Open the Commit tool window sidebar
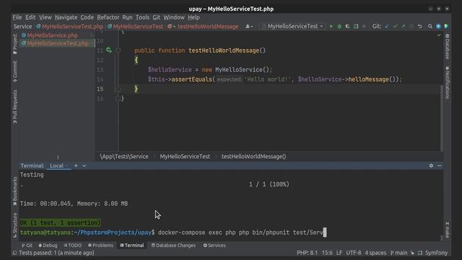Viewport: 462px width, 260px height. tap(14, 71)
